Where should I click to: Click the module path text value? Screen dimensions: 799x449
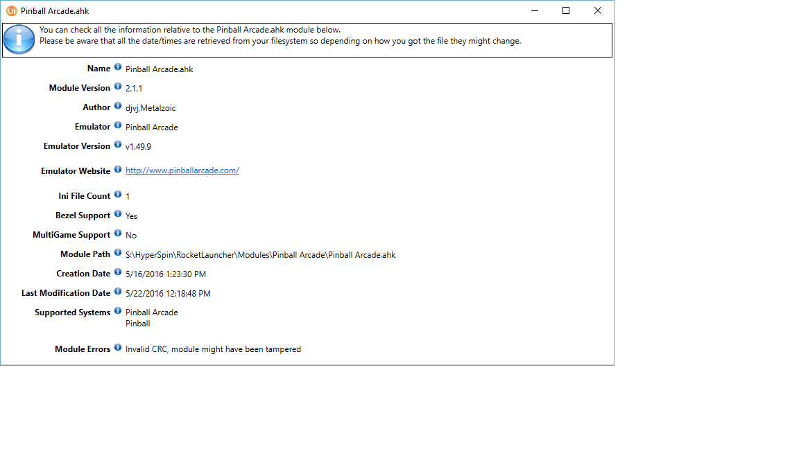coord(260,255)
